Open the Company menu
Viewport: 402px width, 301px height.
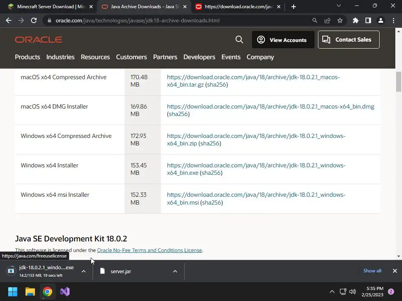pos(260,57)
